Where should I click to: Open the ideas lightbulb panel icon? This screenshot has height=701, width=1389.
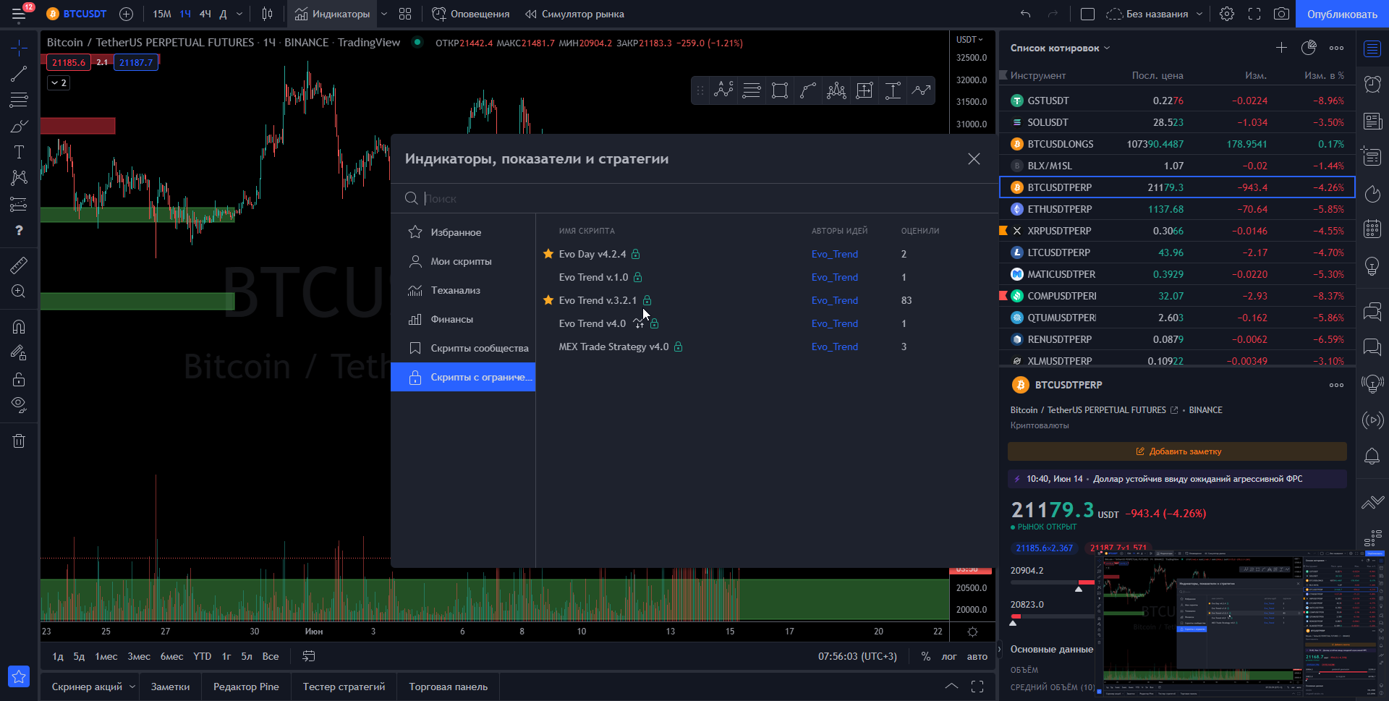pyautogui.click(x=1372, y=266)
